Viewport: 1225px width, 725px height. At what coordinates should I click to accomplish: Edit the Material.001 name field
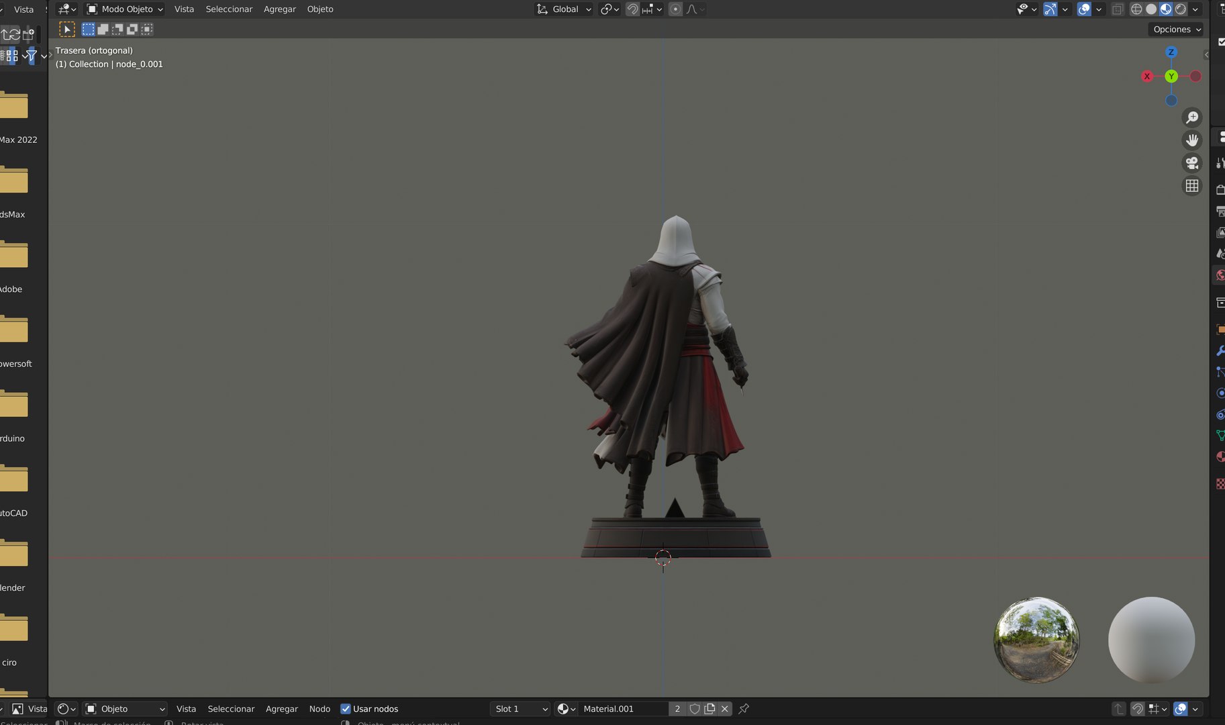(623, 709)
